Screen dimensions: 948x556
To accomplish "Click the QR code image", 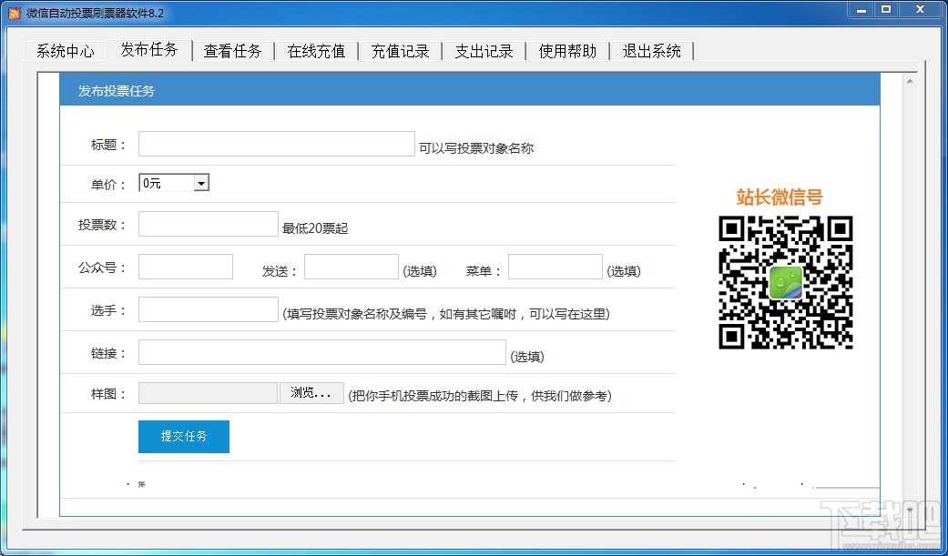I will click(785, 282).
